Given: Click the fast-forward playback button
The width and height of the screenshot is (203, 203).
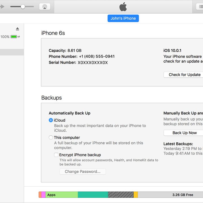Looking at the screenshot, I should [x=2, y=6].
